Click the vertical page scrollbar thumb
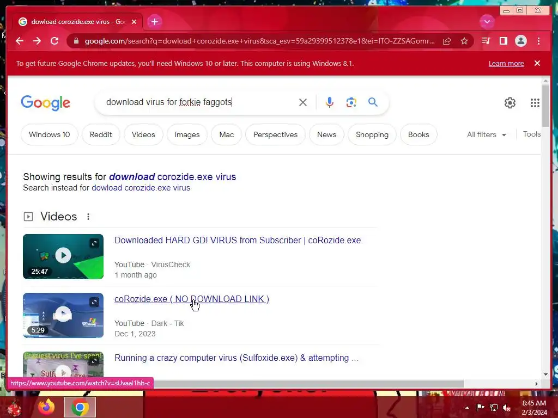This screenshot has height=418, width=558. coord(545,105)
